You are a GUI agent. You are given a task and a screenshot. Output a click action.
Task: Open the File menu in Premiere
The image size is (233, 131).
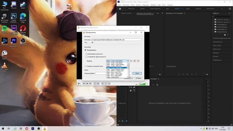[x=119, y=5]
